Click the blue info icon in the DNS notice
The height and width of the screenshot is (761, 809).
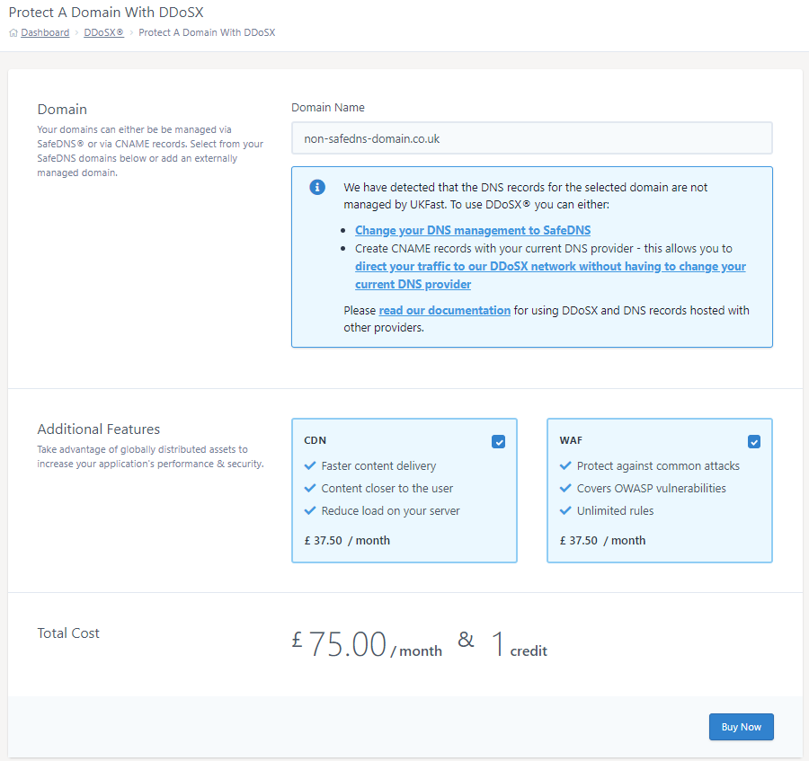(316, 187)
